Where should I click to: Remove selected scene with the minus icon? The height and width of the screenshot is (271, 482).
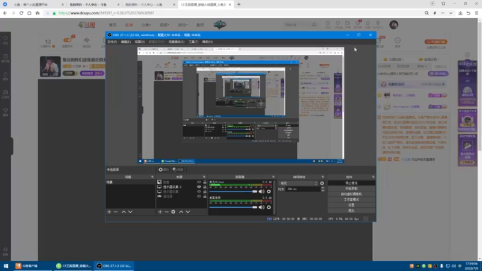point(116,212)
